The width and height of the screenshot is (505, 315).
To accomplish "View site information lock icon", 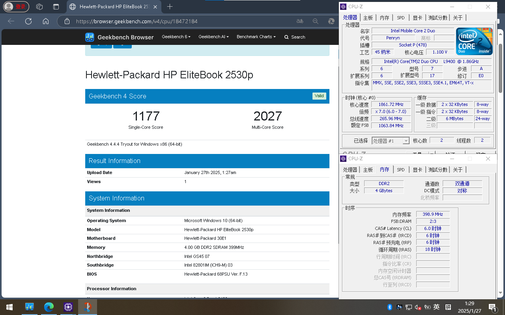I will tap(67, 21).
